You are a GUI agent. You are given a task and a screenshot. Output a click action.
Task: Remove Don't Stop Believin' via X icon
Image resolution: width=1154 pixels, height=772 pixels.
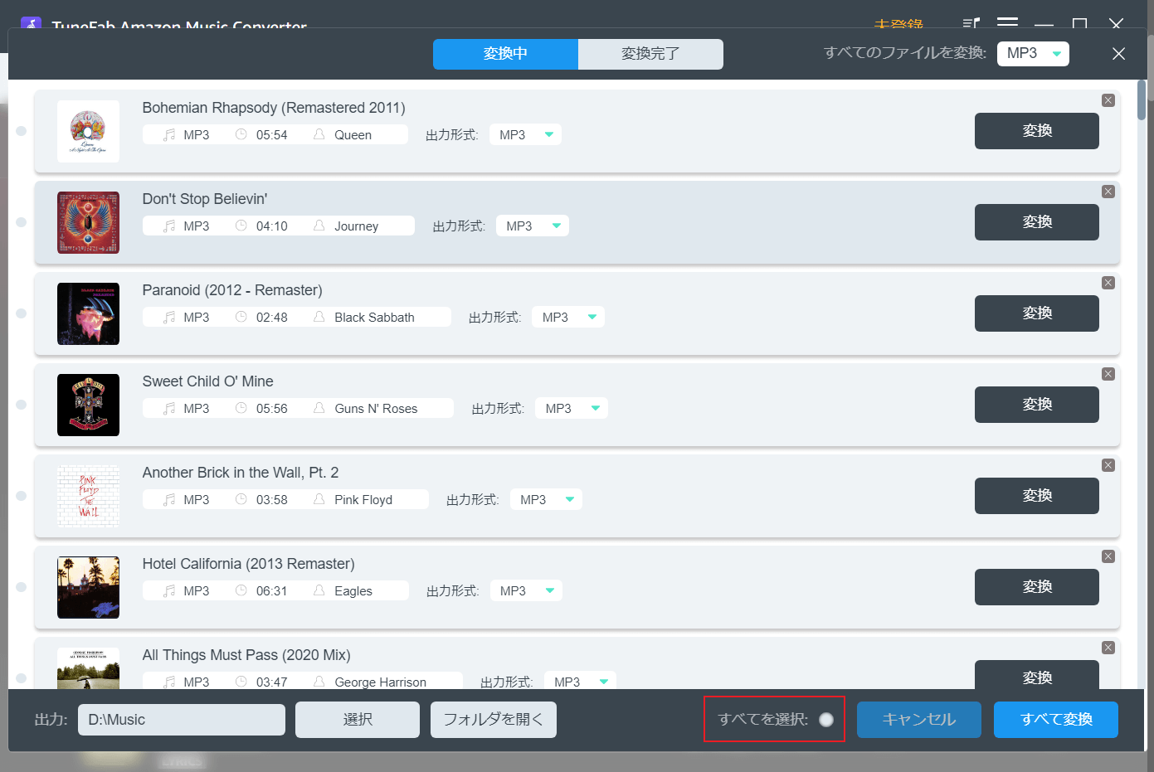(1108, 192)
